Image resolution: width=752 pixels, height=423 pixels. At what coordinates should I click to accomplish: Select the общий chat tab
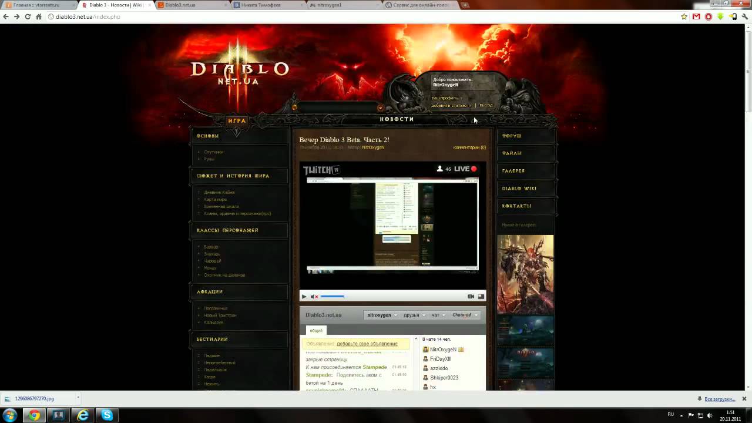[x=316, y=331]
